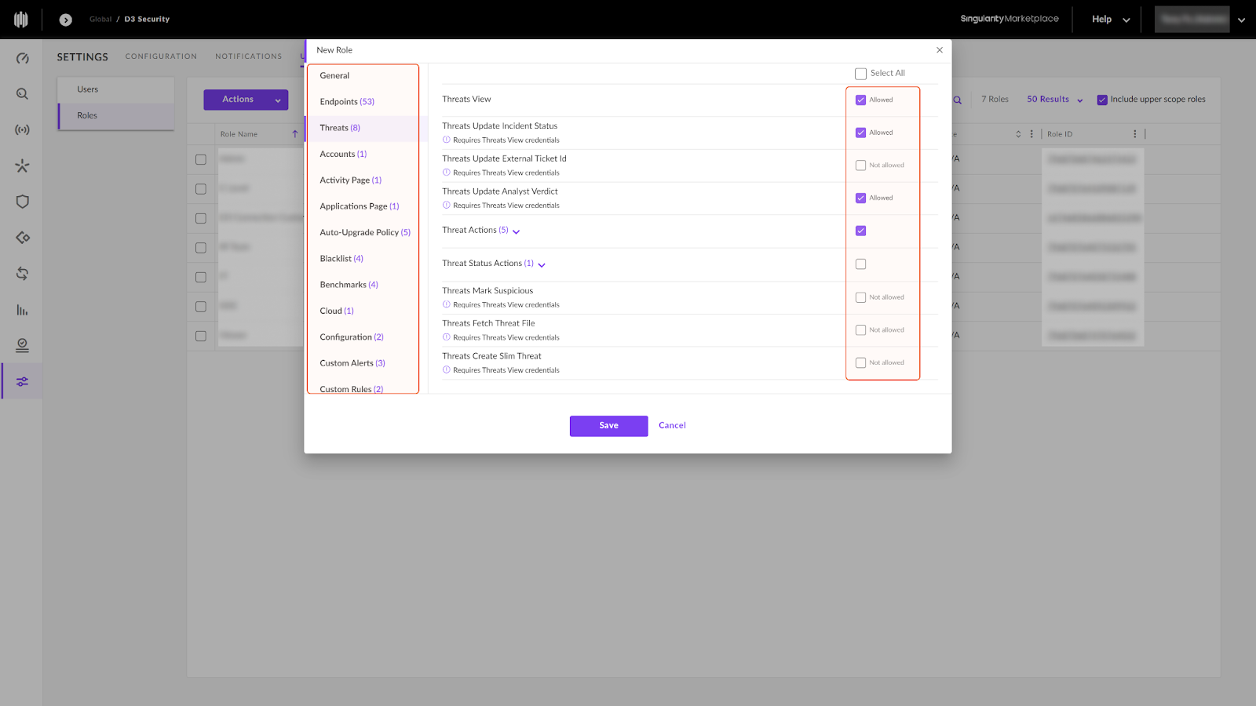Open the user account dropdown chevron

pos(1241,20)
